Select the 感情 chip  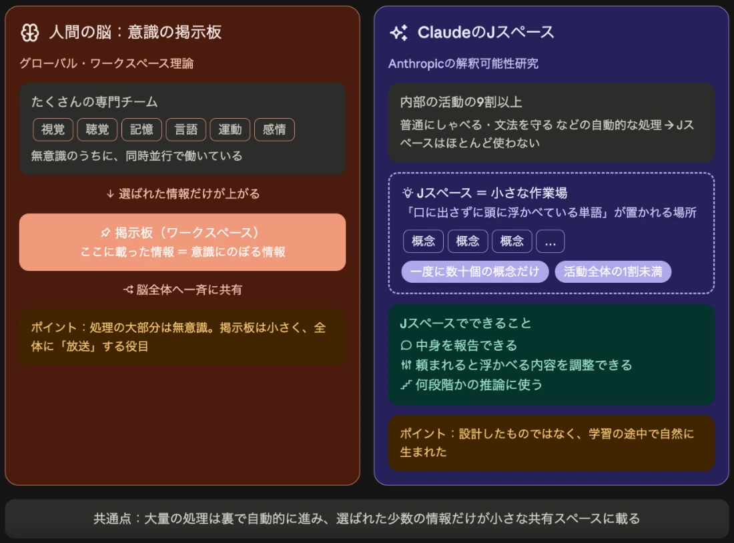coord(274,129)
